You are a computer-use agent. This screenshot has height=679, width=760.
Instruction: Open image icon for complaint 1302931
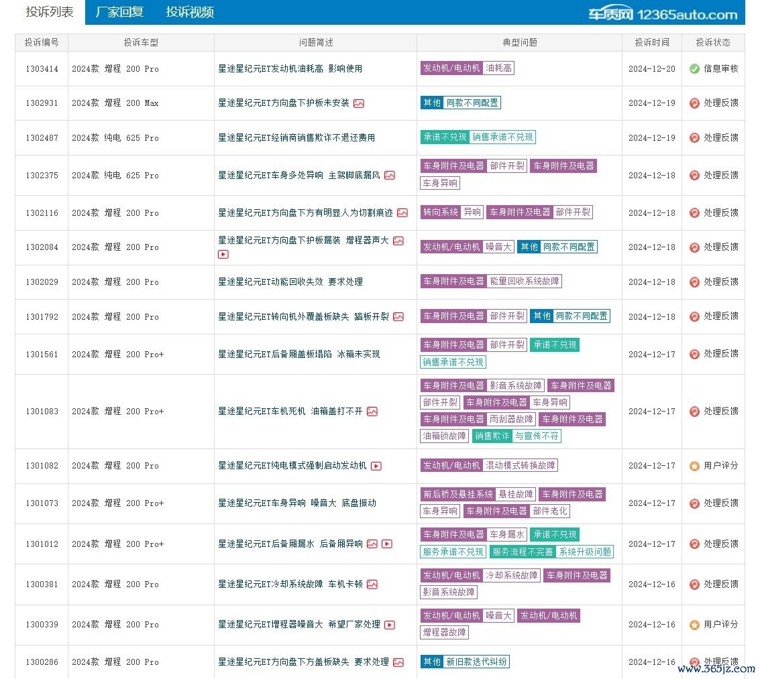[359, 103]
